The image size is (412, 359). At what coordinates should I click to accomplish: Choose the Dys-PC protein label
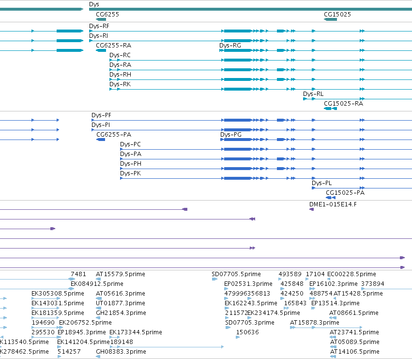(130, 145)
